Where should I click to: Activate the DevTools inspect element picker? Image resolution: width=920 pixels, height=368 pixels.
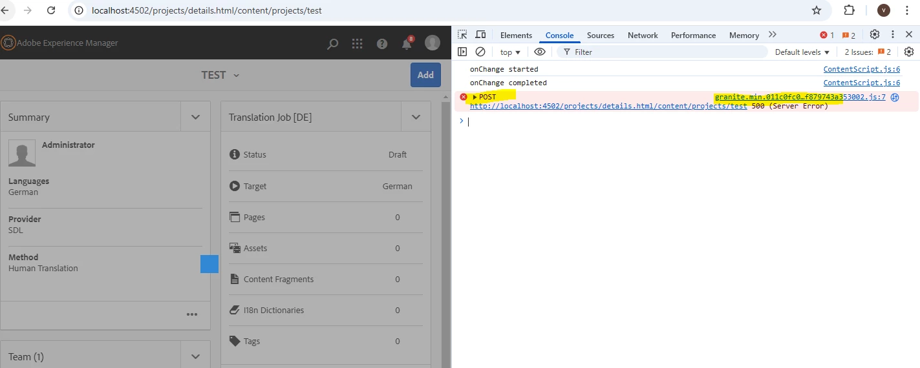point(462,35)
